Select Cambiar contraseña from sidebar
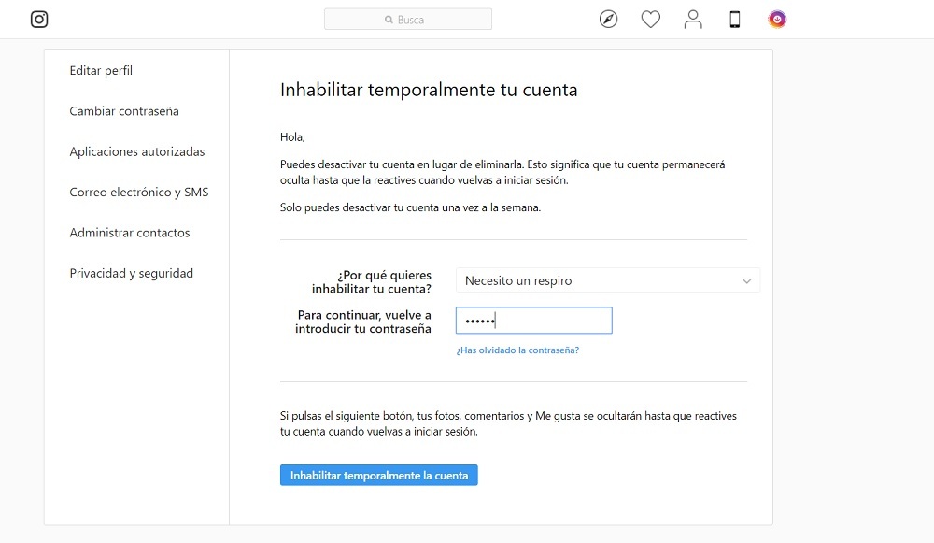Image resolution: width=934 pixels, height=543 pixels. pos(124,111)
